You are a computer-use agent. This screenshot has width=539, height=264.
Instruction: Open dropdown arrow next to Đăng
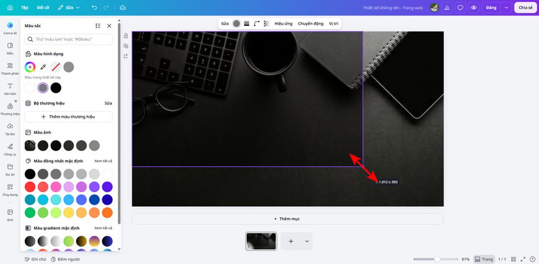pos(507,8)
